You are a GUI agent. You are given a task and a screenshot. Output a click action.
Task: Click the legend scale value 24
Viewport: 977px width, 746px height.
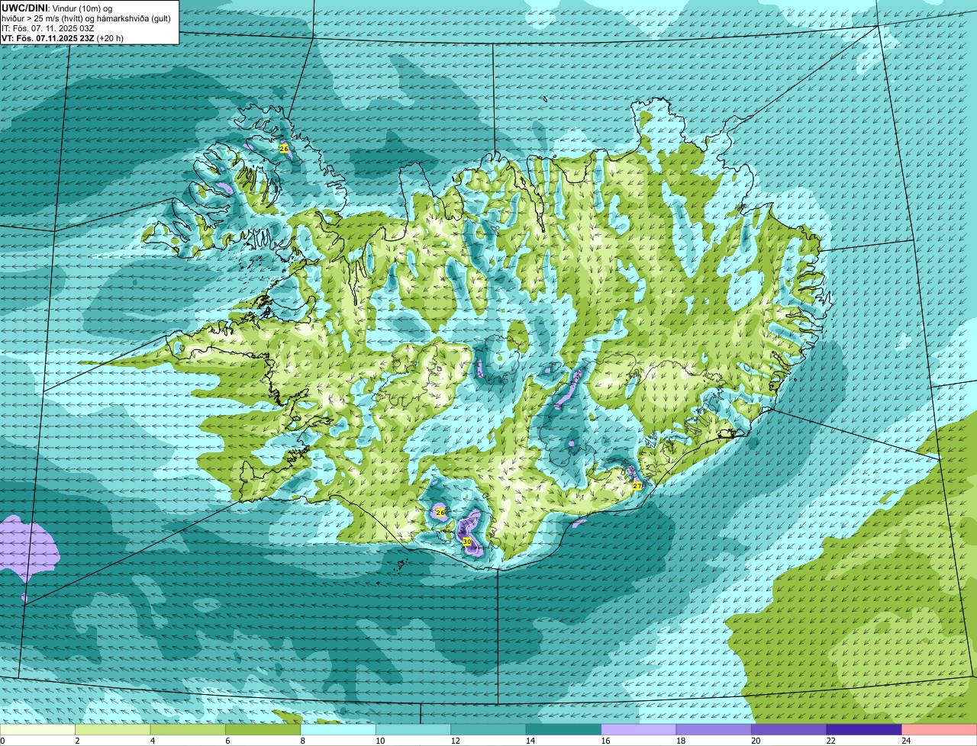(x=906, y=741)
